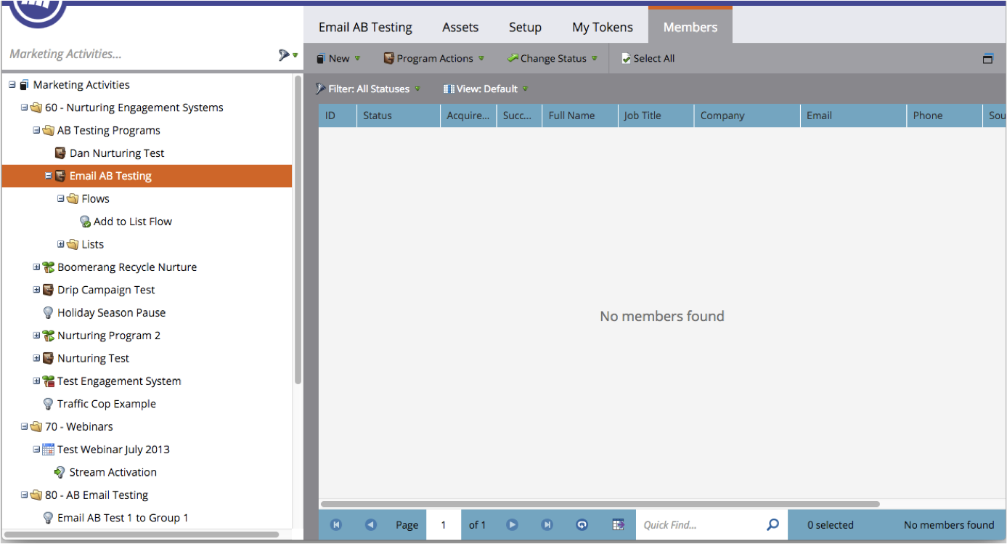Collapse the 70 - Webinars folder
The height and width of the screenshot is (544, 1007).
[24, 427]
